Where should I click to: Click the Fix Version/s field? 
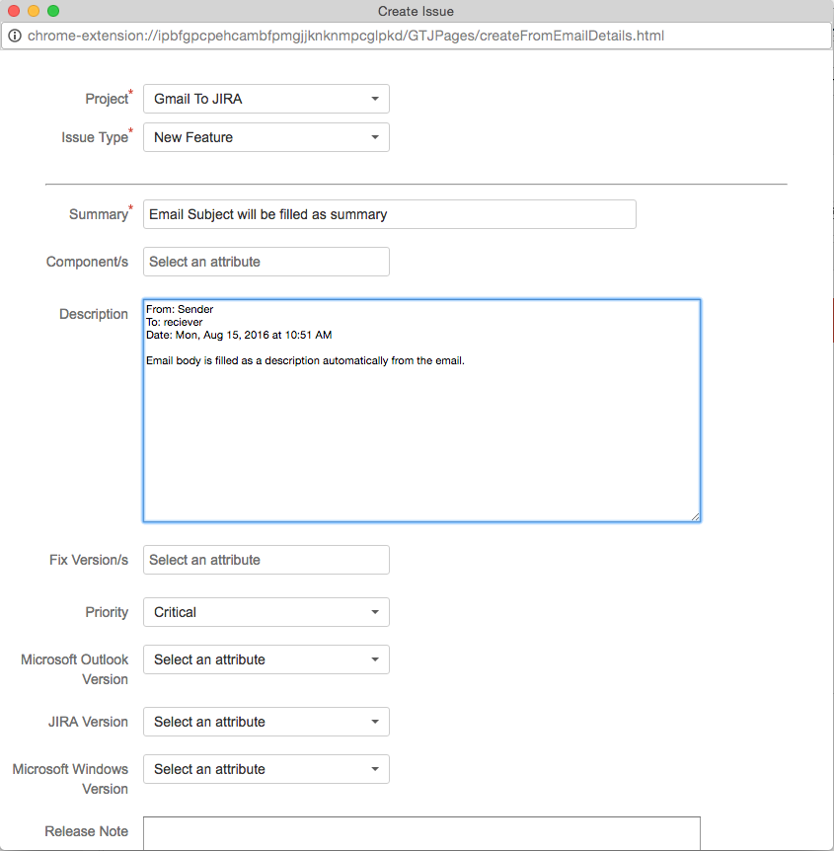pyautogui.click(x=266, y=560)
